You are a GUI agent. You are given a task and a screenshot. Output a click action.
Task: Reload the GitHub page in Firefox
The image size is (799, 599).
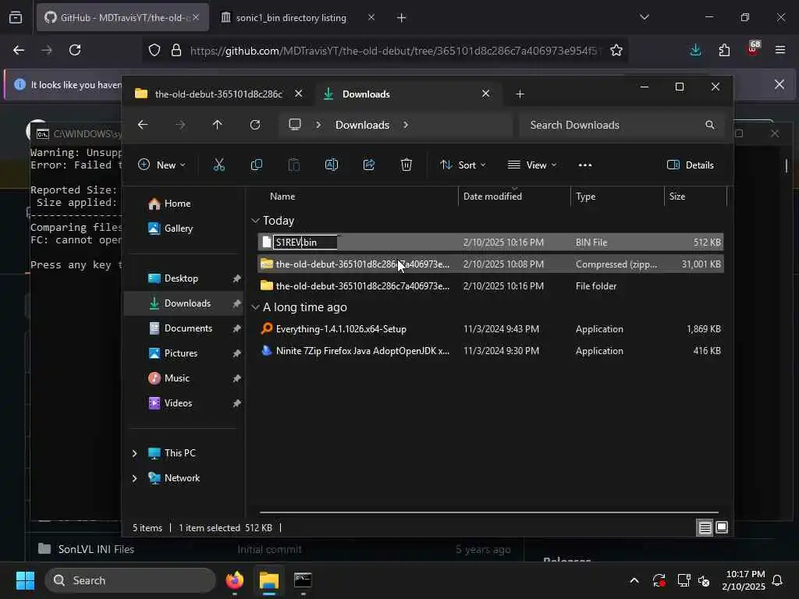click(x=75, y=50)
